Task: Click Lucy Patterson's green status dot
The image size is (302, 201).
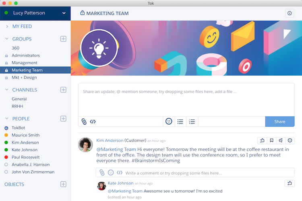Action: (6, 13)
